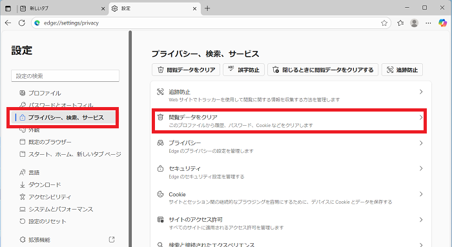This screenshot has height=247, width=452.
Task: Add page to favorites star icon
Action: click(384, 23)
